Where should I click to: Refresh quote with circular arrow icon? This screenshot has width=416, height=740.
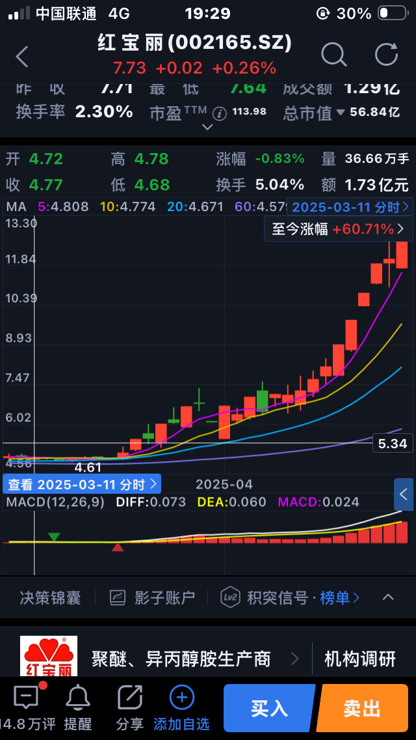[x=387, y=54]
